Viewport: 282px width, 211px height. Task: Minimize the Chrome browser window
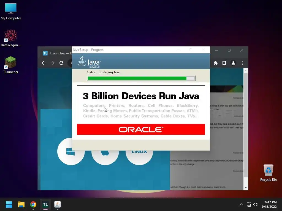216,51
